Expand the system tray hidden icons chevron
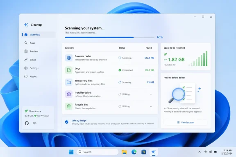The width and height of the screenshot is (236, 157). [200, 152]
